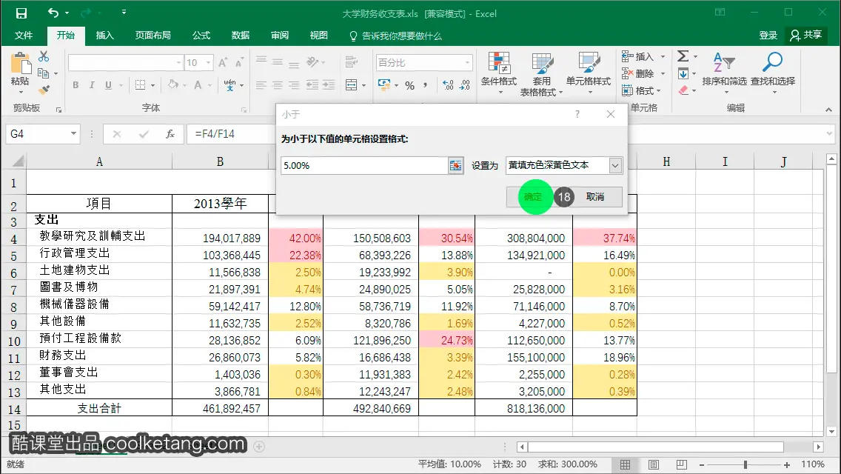The width and height of the screenshot is (841, 474).
Task: Click the Cancel button in dialog
Action: (x=594, y=197)
